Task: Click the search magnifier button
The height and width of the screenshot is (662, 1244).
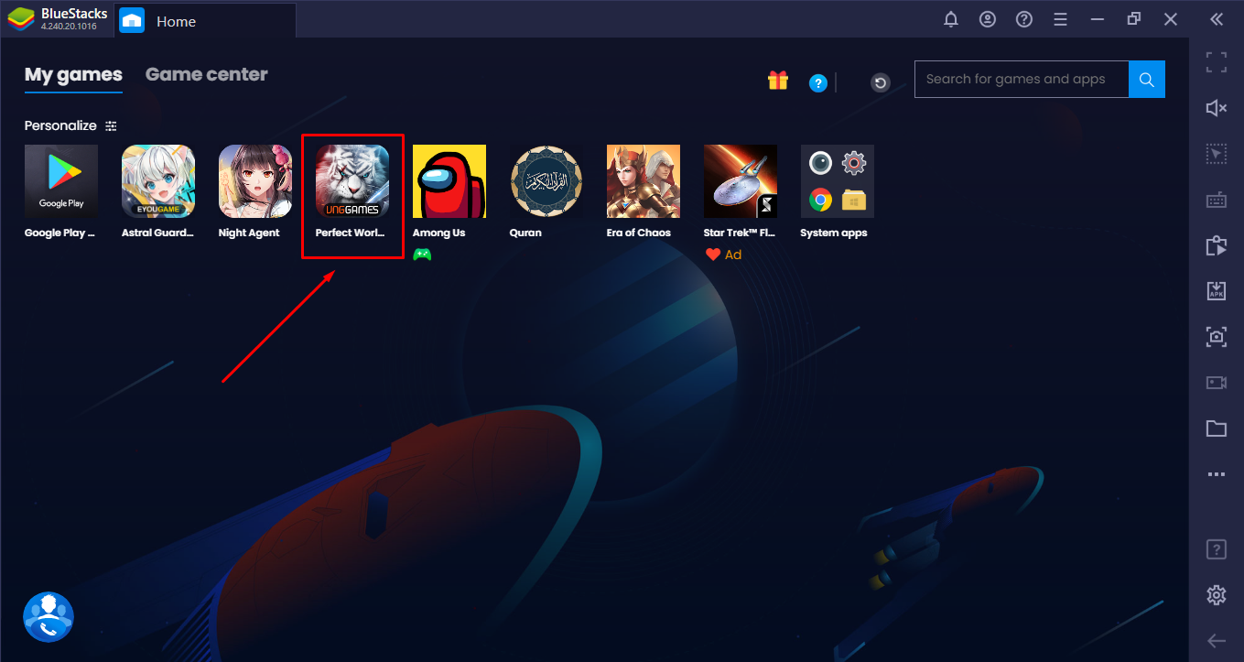Action: [1147, 80]
